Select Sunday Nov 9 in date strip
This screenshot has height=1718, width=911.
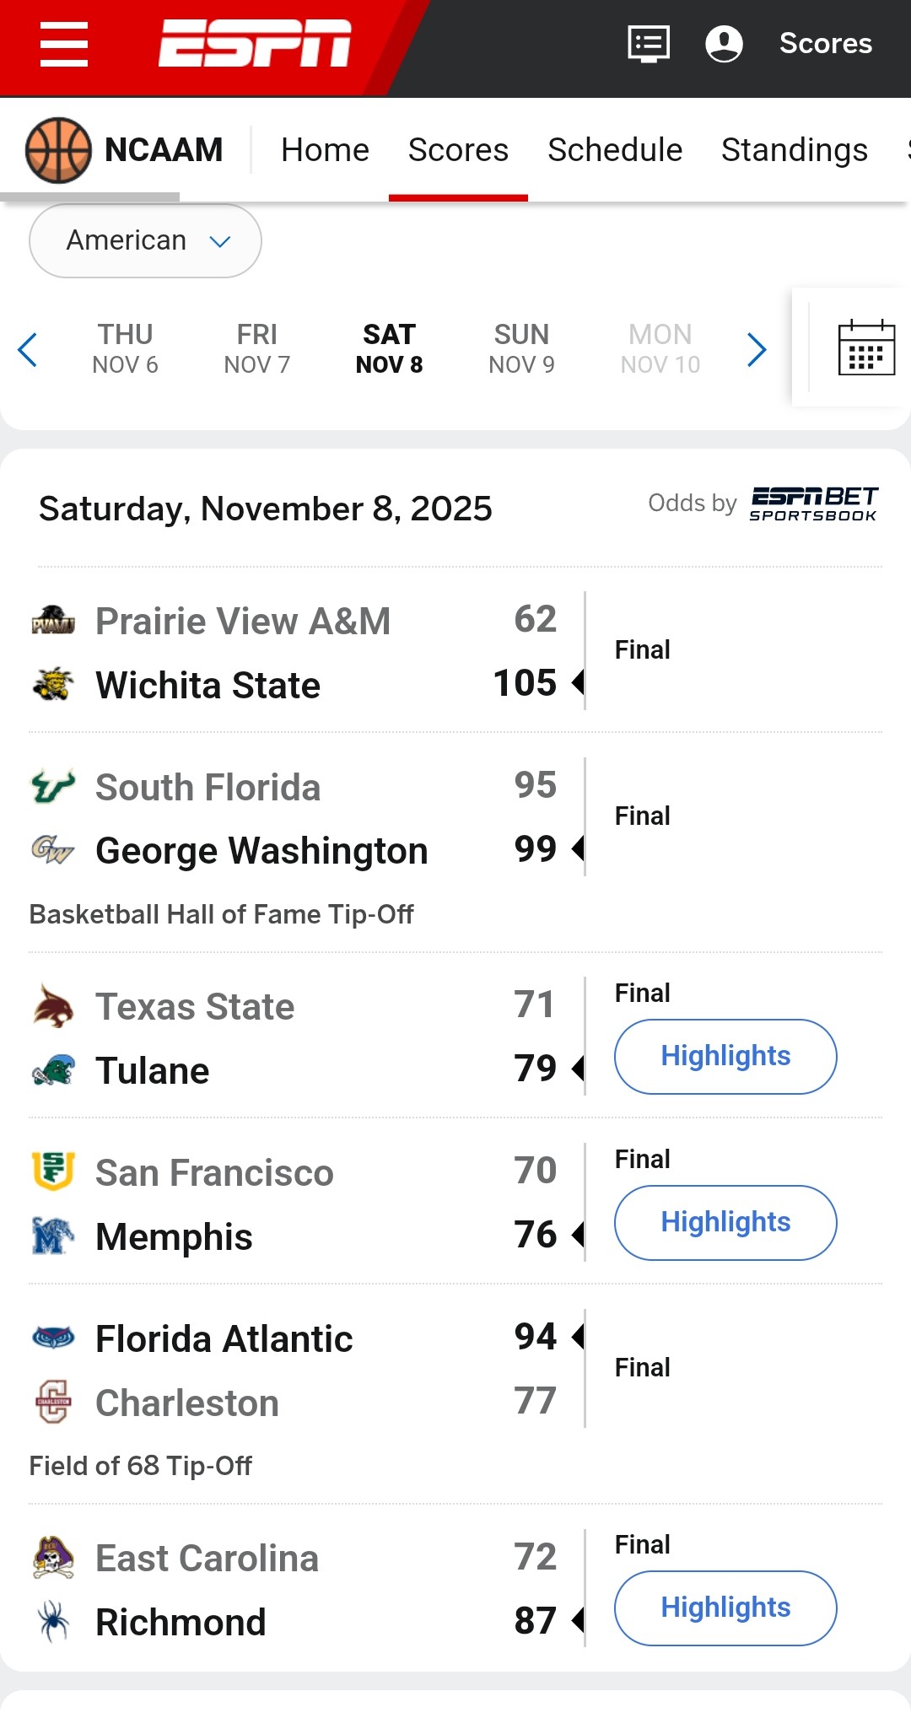(521, 348)
